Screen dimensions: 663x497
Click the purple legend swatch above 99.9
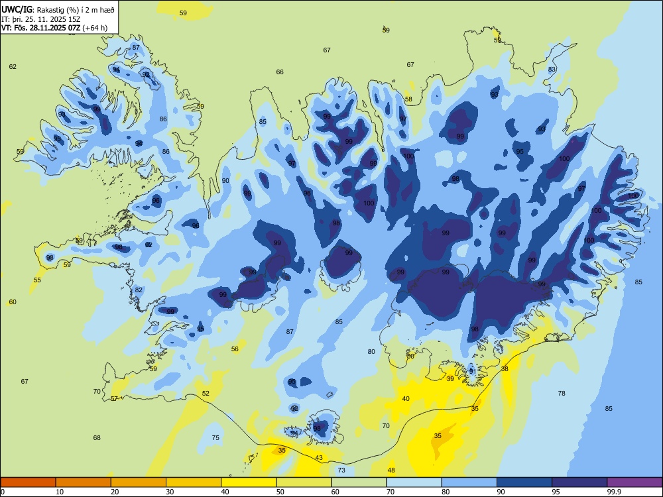point(634,482)
